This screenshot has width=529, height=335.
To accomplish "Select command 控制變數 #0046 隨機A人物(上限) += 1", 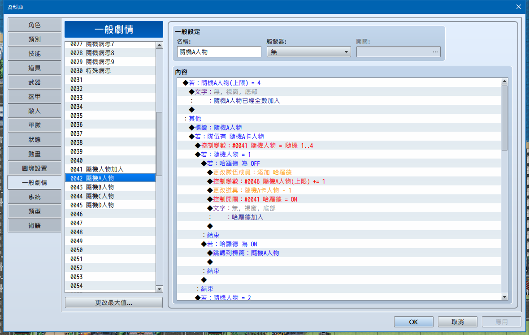I will tap(339, 181).
